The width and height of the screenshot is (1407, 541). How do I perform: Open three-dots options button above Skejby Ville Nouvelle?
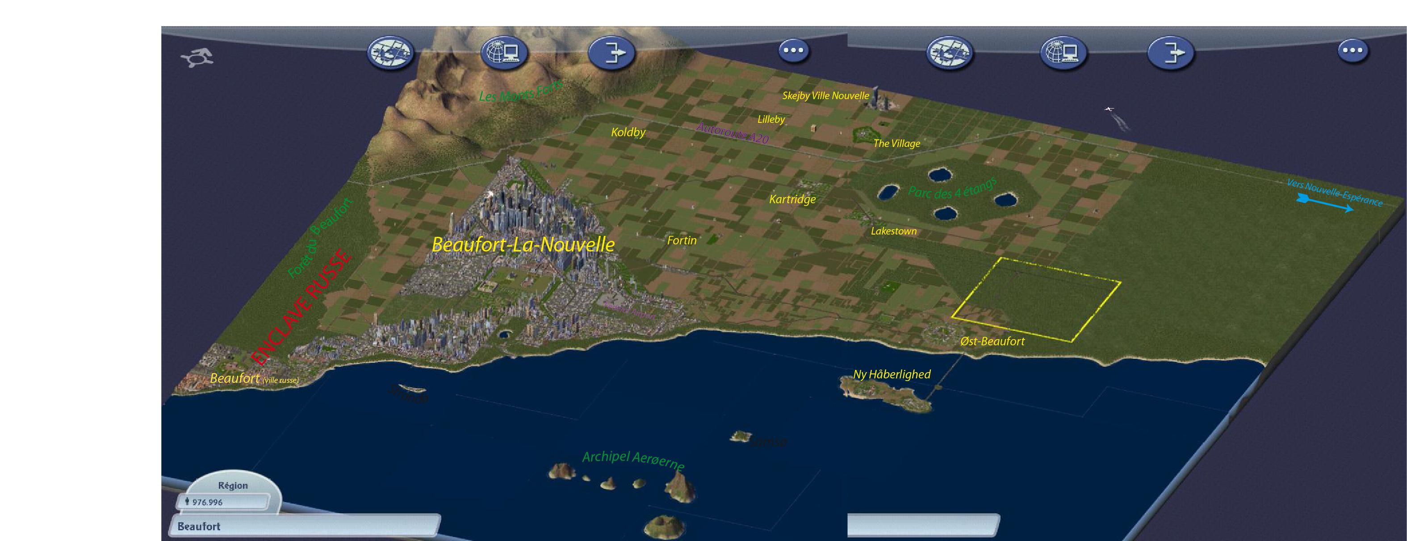coord(793,50)
